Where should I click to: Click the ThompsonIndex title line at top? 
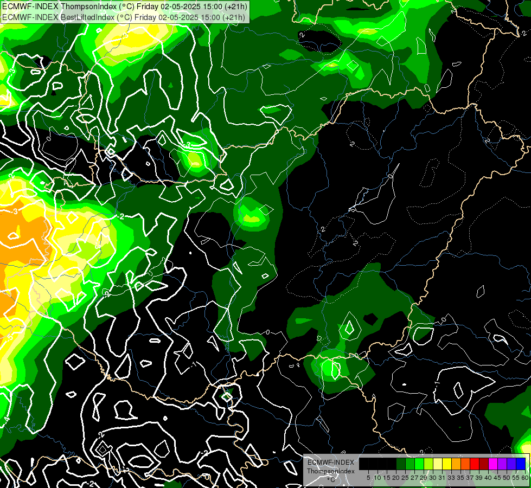(x=125, y=7)
